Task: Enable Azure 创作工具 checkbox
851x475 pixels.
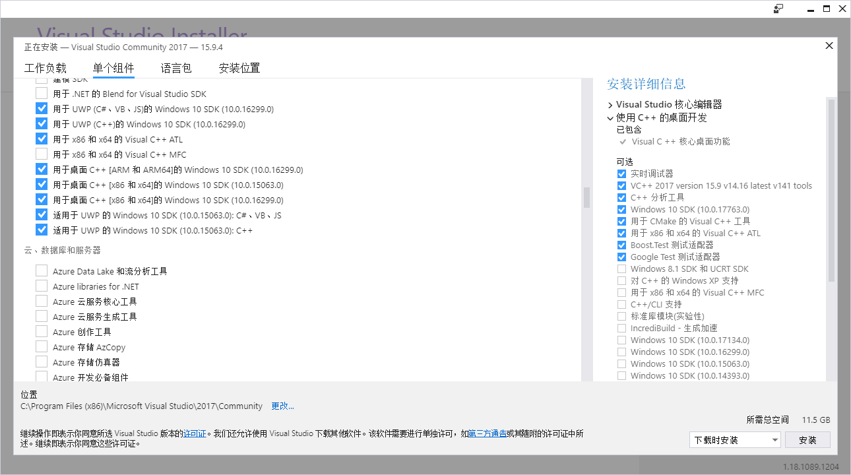Action: tap(42, 332)
